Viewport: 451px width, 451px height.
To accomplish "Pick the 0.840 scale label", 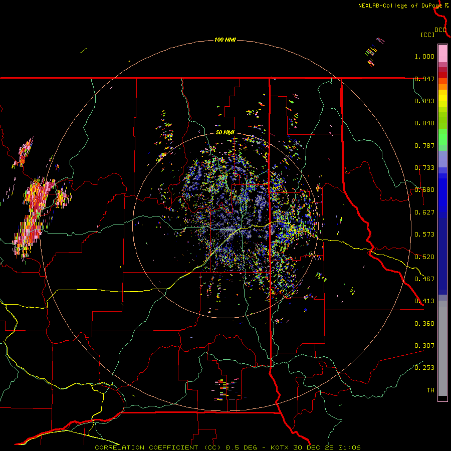I will click(424, 123).
